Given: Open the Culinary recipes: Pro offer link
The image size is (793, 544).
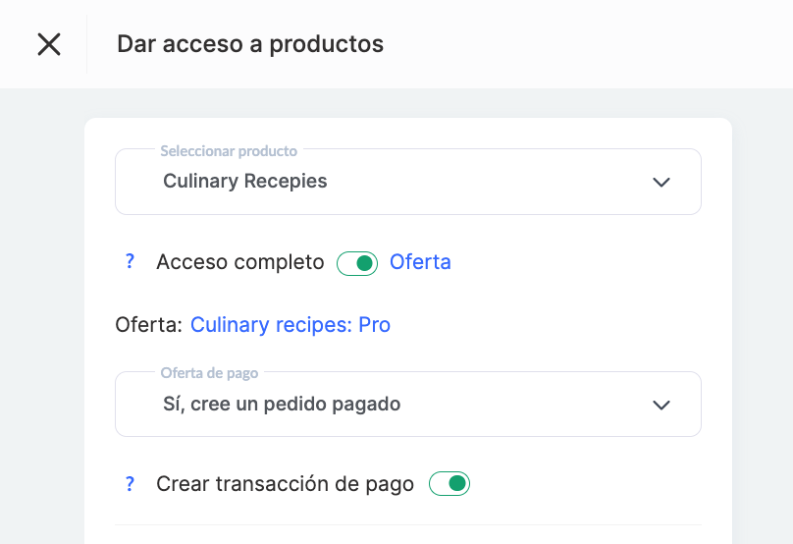Looking at the screenshot, I should pyautogui.click(x=291, y=325).
